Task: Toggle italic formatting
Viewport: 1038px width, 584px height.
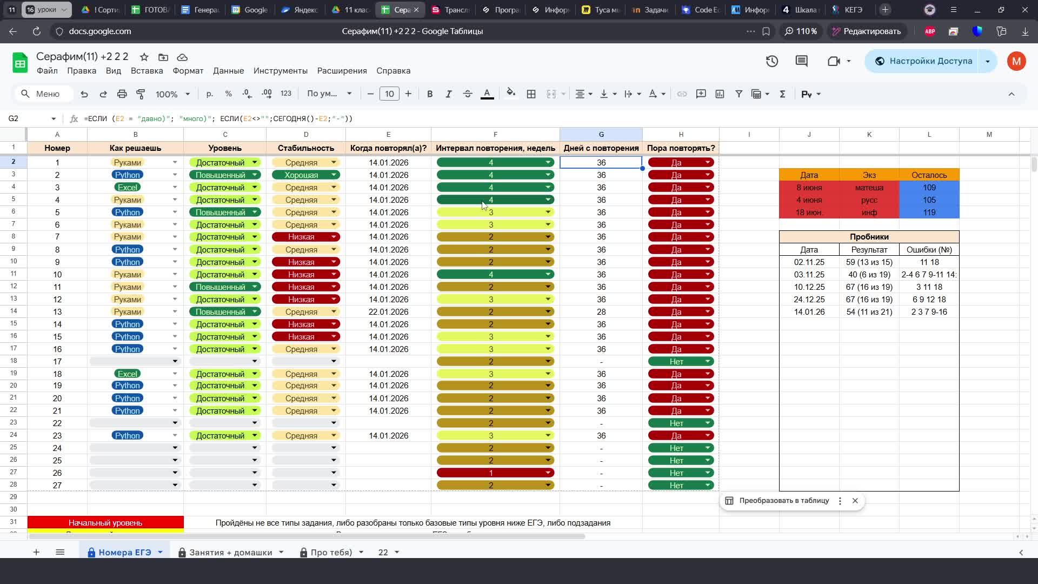Action: [x=448, y=94]
